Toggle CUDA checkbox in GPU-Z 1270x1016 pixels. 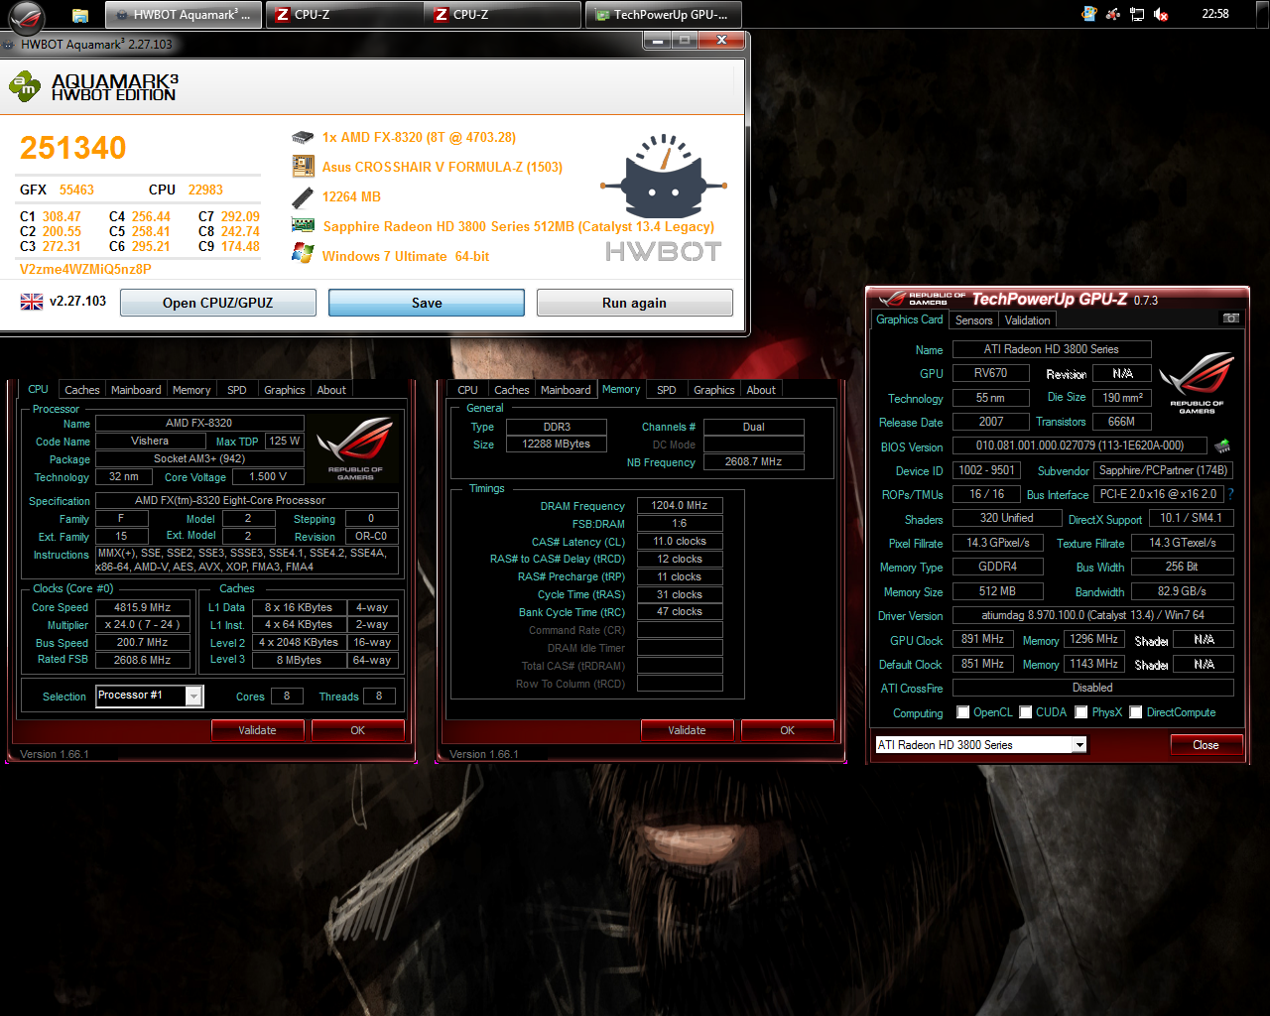pos(1026,712)
